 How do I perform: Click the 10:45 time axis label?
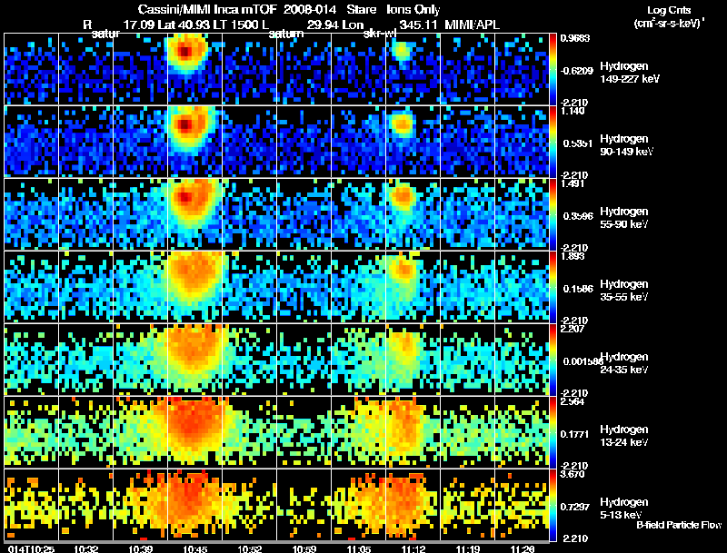[x=195, y=548]
